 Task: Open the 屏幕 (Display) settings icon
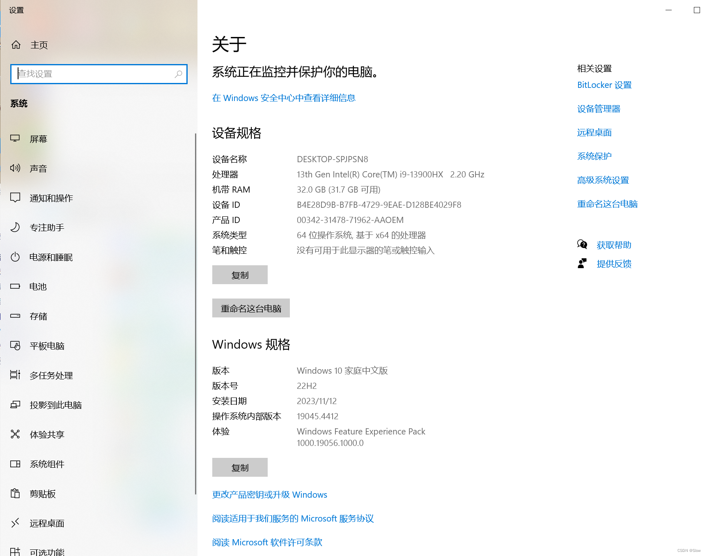[15, 138]
